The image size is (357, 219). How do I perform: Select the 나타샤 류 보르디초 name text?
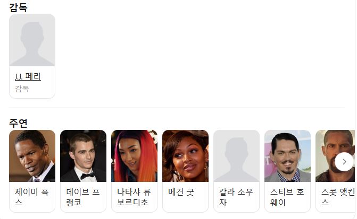coord(134,197)
